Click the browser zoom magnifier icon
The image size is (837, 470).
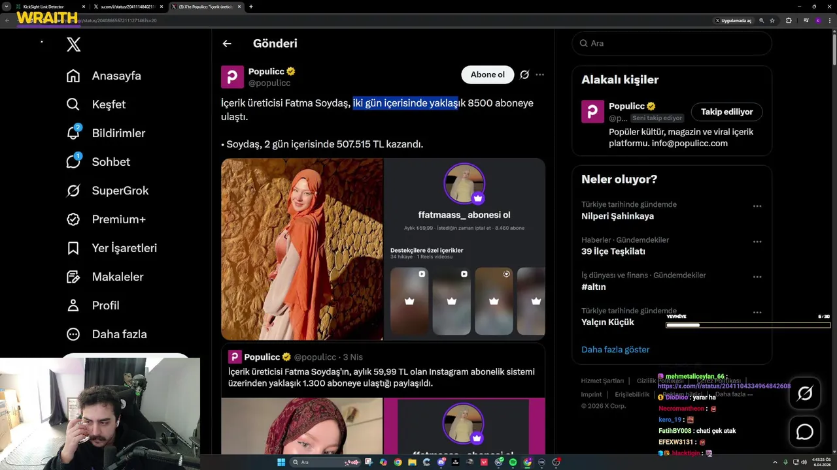[x=761, y=21]
